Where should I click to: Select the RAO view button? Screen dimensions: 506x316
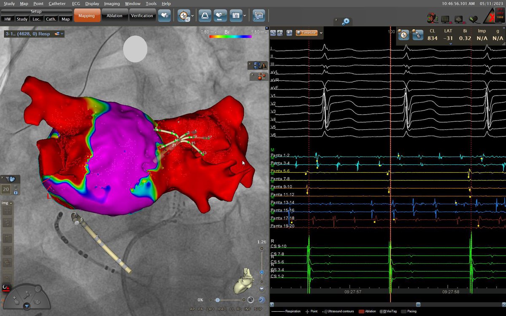222,309
